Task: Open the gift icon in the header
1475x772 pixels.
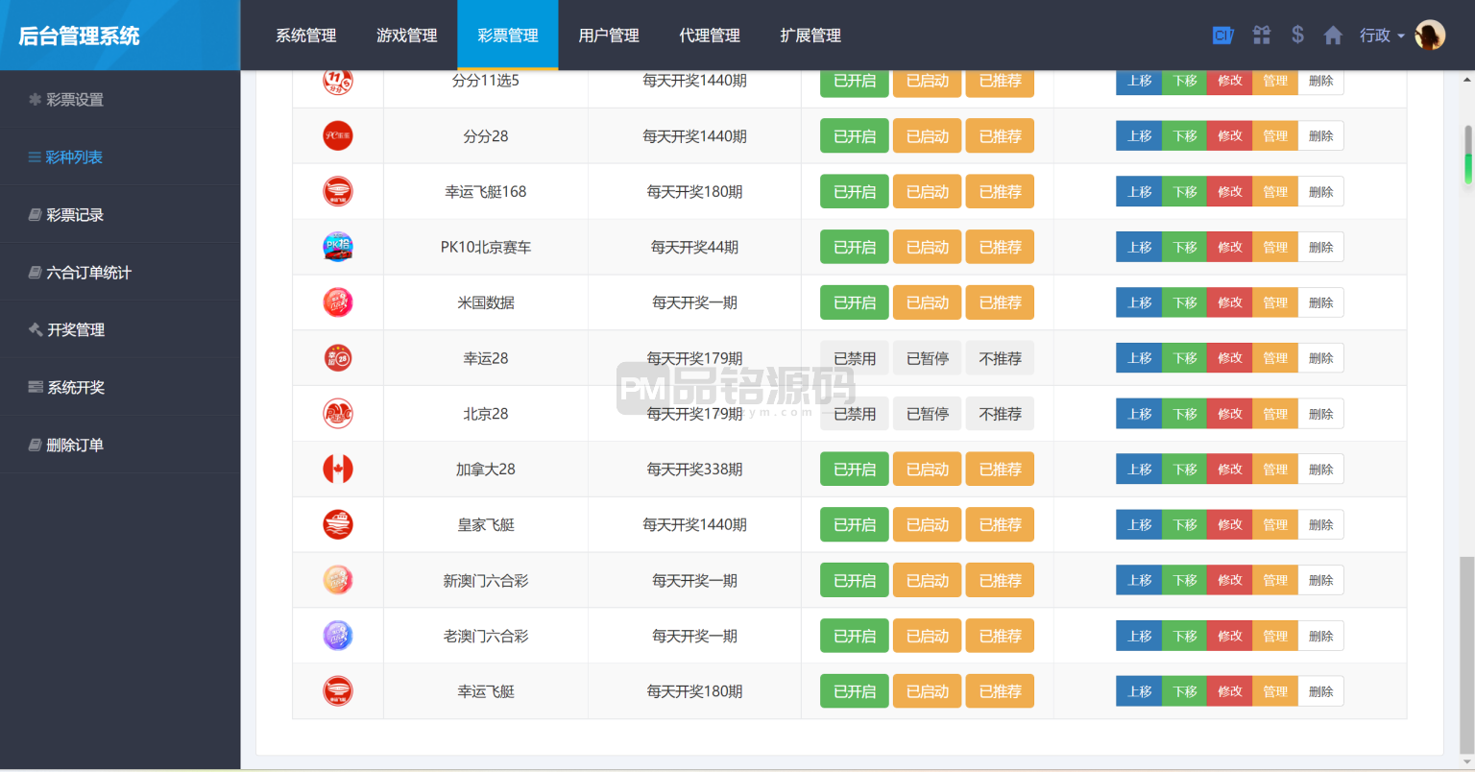Action: tap(1262, 36)
